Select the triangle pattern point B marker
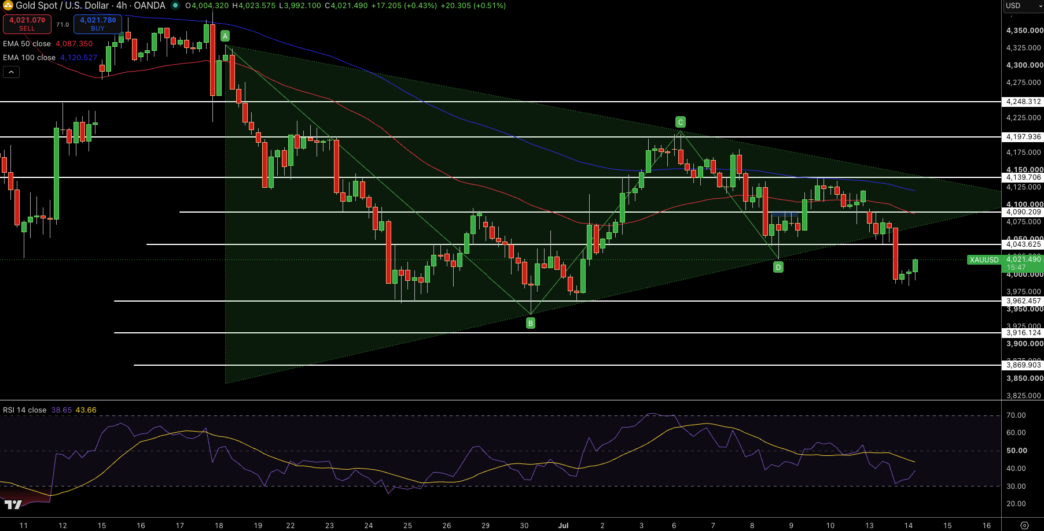The image size is (1044, 531). tap(531, 323)
